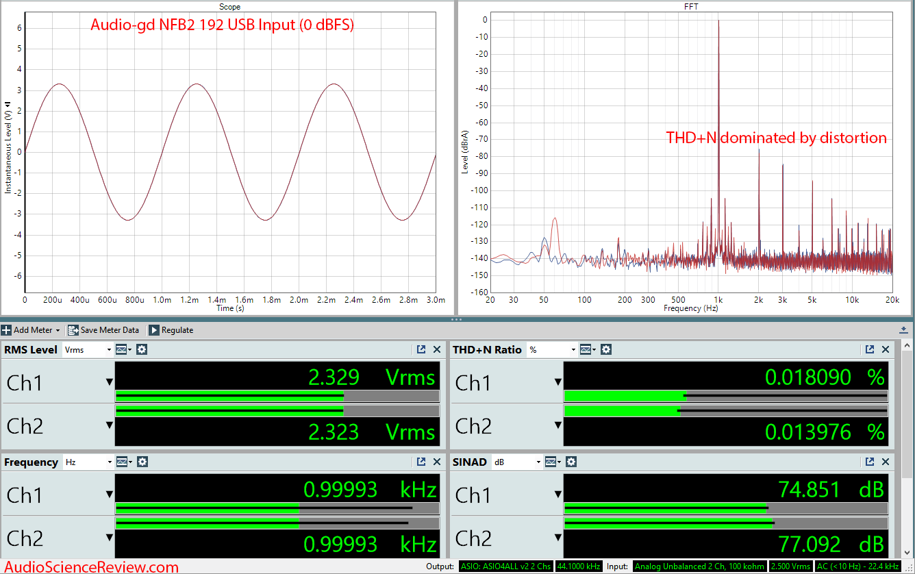Click the Scope graph waveform area
Viewport: 915px width, 574px height.
tap(230, 153)
